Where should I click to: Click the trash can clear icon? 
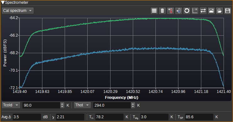point(162,11)
